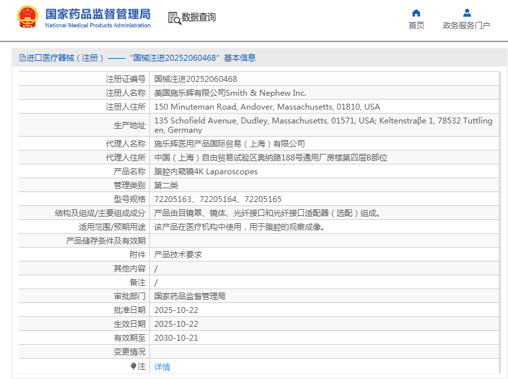The width and height of the screenshot is (508, 379).
Task: Open the 数据查询 section
Action: (x=198, y=18)
